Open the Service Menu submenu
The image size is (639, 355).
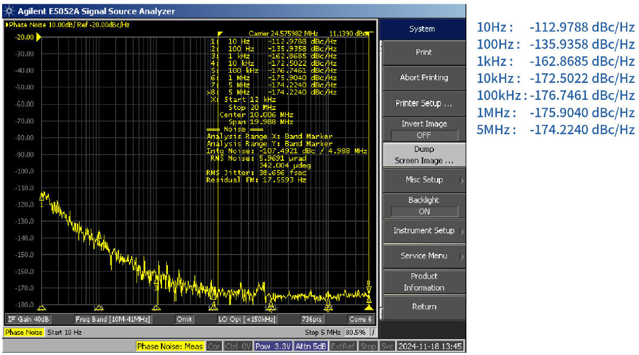point(423,256)
